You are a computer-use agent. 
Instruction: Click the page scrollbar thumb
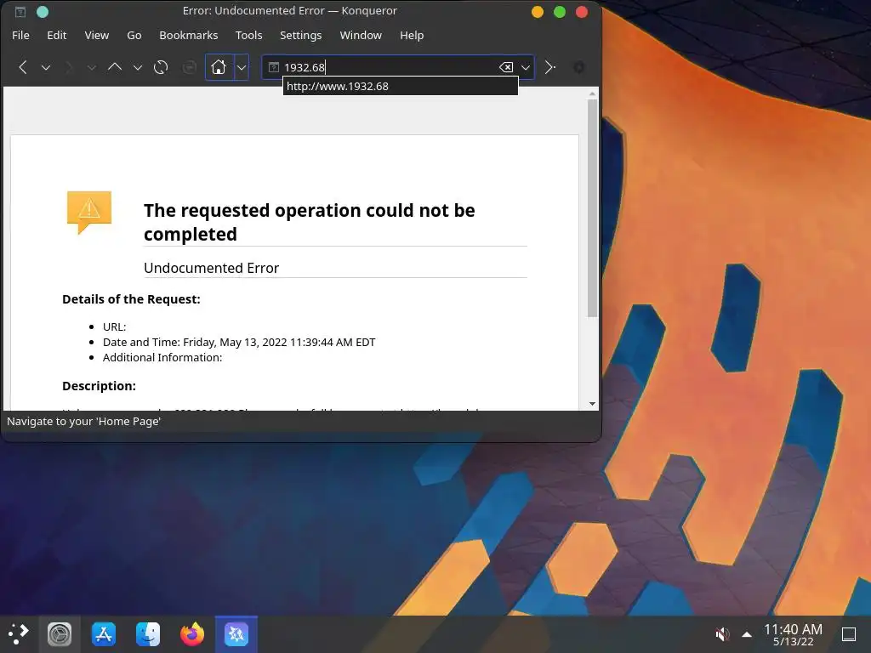pyautogui.click(x=592, y=208)
